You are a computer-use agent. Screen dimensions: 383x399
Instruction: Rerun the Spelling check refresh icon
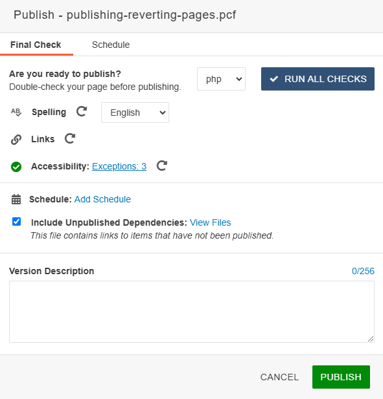point(82,111)
